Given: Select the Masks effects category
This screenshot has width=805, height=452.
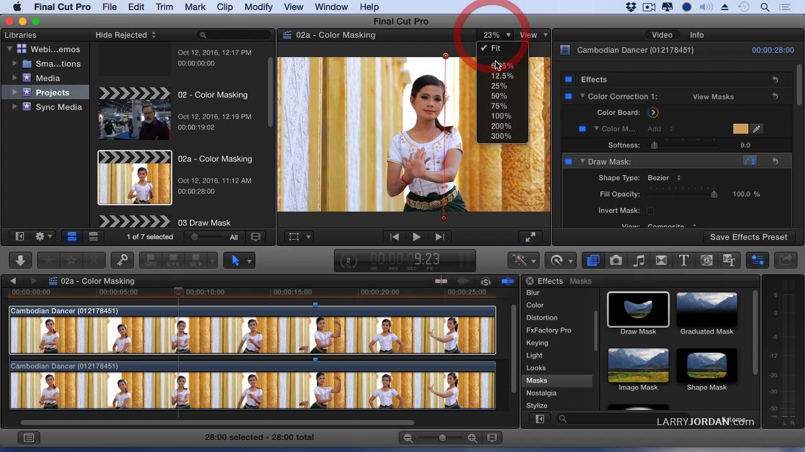Looking at the screenshot, I should point(557,380).
